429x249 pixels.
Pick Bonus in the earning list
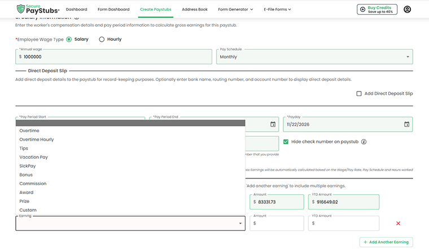130,174
